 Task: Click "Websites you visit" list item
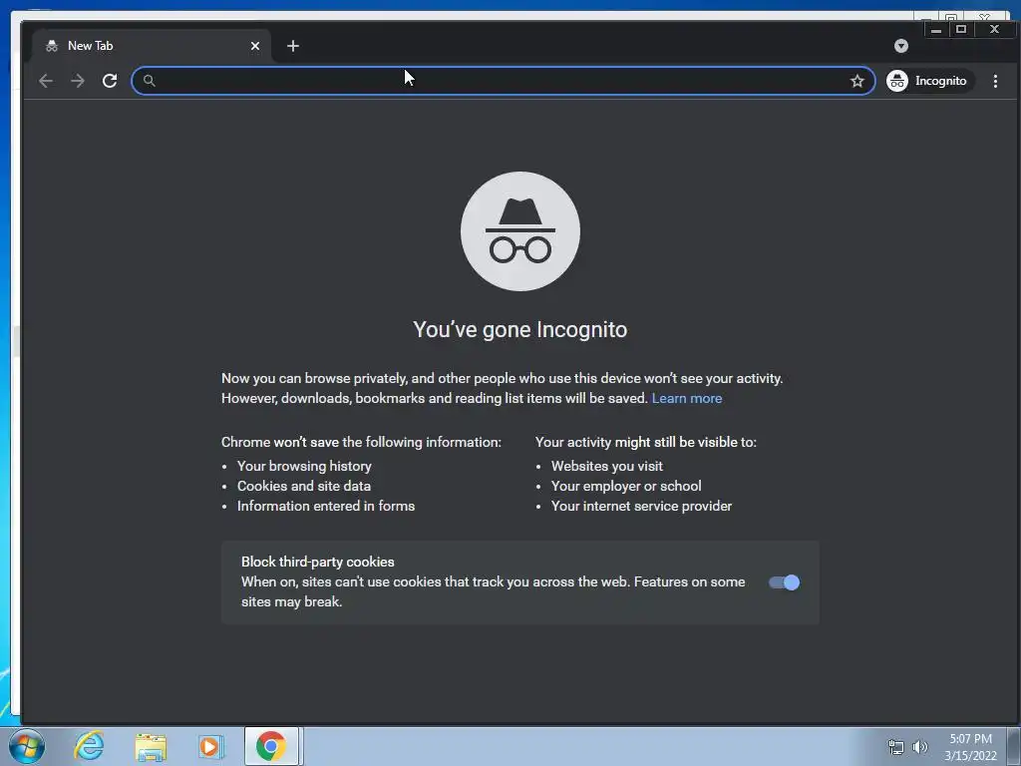pos(607,466)
